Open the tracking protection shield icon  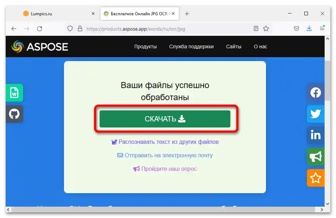tap(70, 29)
